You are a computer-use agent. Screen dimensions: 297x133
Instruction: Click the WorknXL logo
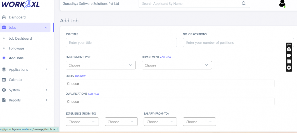20,5
